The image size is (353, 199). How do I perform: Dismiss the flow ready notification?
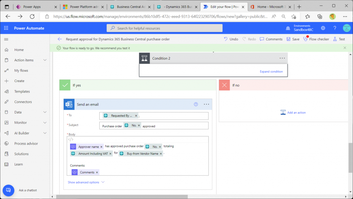coord(345,48)
